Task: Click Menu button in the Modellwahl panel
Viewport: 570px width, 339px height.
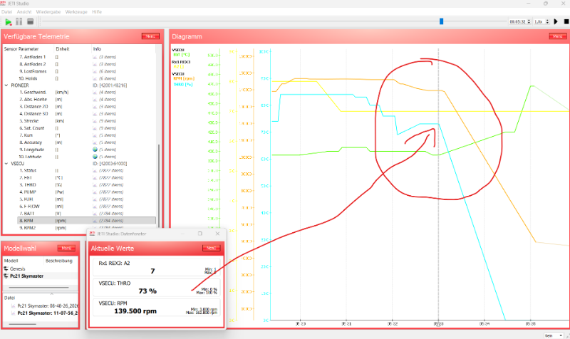Action: click(x=66, y=248)
